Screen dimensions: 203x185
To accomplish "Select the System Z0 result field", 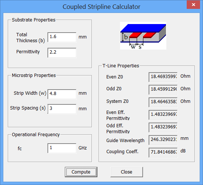I will tap(163, 102).
